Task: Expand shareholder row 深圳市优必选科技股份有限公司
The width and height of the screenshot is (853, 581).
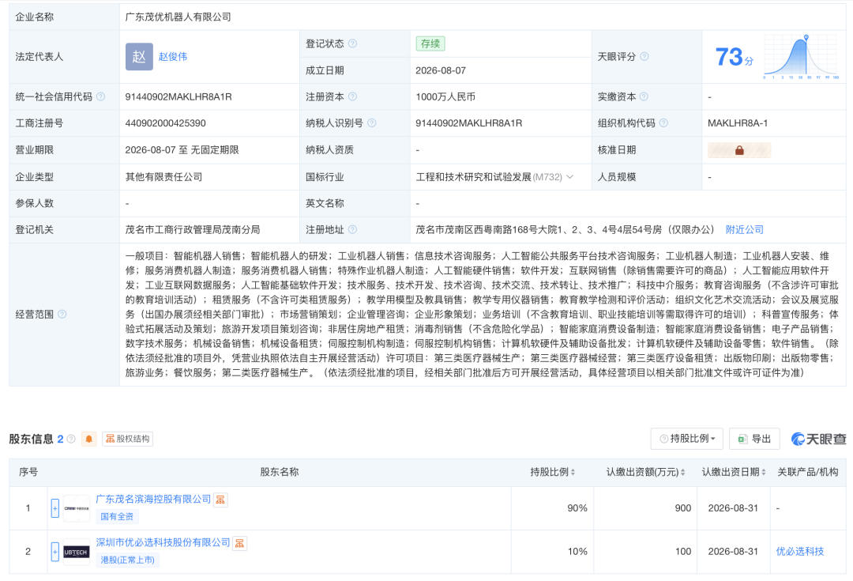Action: (55, 552)
